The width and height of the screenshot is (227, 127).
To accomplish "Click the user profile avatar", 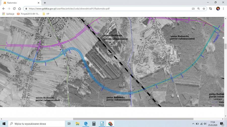I will [x=218, y=9].
